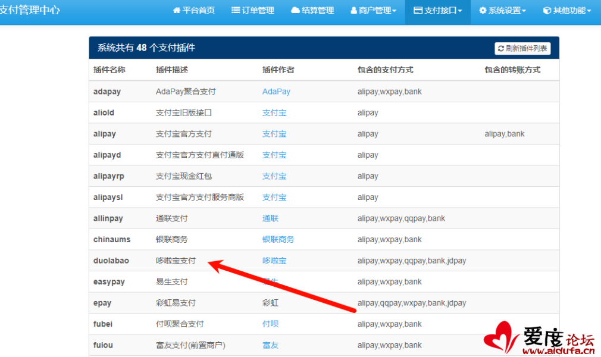Select the epay plugin name
The image size is (601, 357).
(x=102, y=303)
